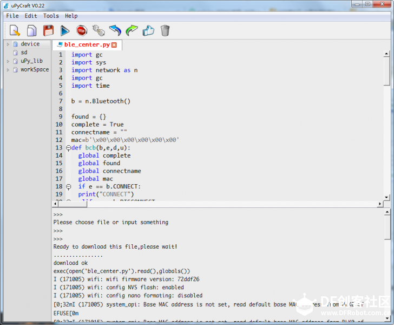Expand the workSpace tree folder
The height and width of the screenshot is (325, 394).
click(x=8, y=70)
